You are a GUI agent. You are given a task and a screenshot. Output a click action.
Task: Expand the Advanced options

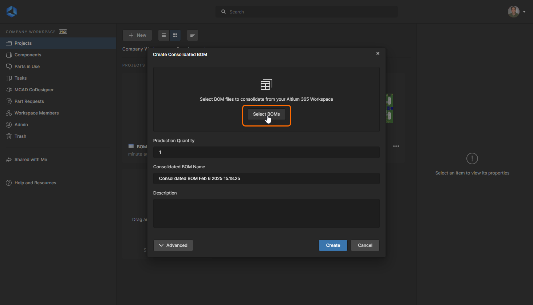(x=173, y=245)
